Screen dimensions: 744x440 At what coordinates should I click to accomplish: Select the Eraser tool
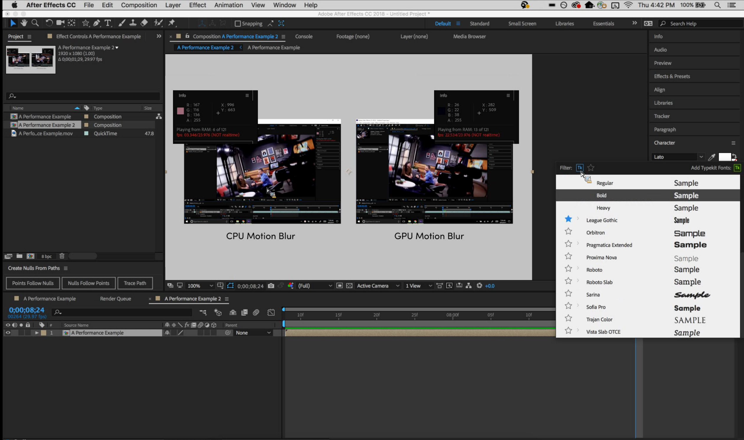pos(144,23)
